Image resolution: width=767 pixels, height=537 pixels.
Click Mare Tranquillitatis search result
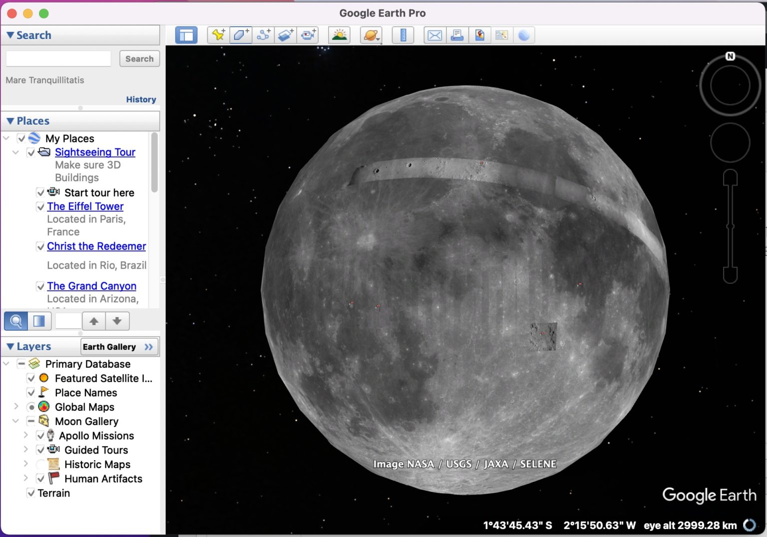click(x=44, y=80)
